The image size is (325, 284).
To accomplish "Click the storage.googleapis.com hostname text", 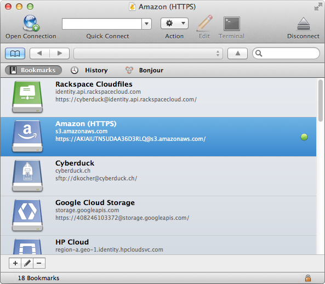I will click(x=87, y=210).
